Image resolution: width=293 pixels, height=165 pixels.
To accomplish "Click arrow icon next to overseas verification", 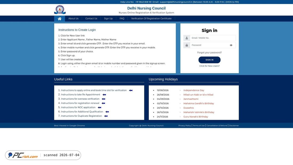I will 104,99.
